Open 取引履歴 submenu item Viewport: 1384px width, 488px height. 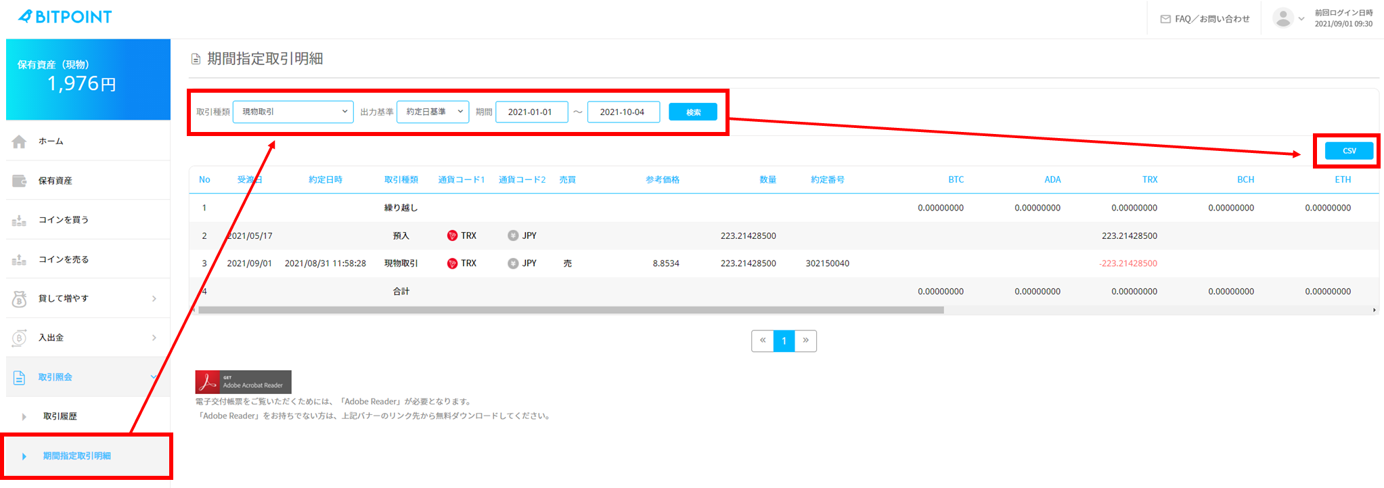pyautogui.click(x=60, y=416)
